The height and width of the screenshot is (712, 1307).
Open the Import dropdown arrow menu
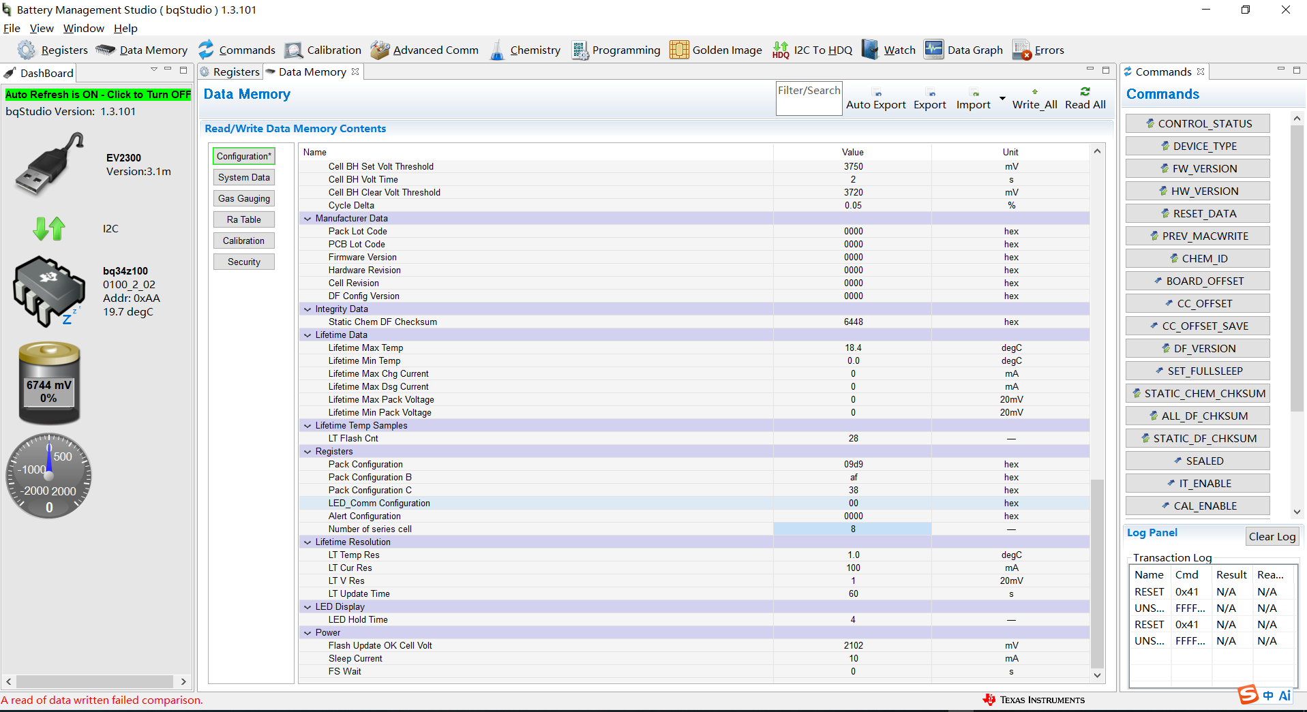pos(1002,99)
